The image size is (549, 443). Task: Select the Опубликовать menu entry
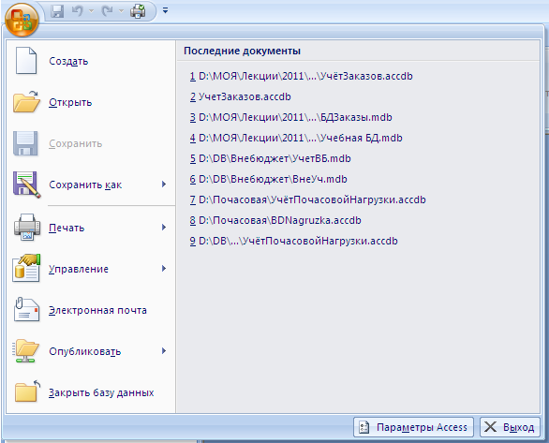pyautogui.click(x=91, y=351)
